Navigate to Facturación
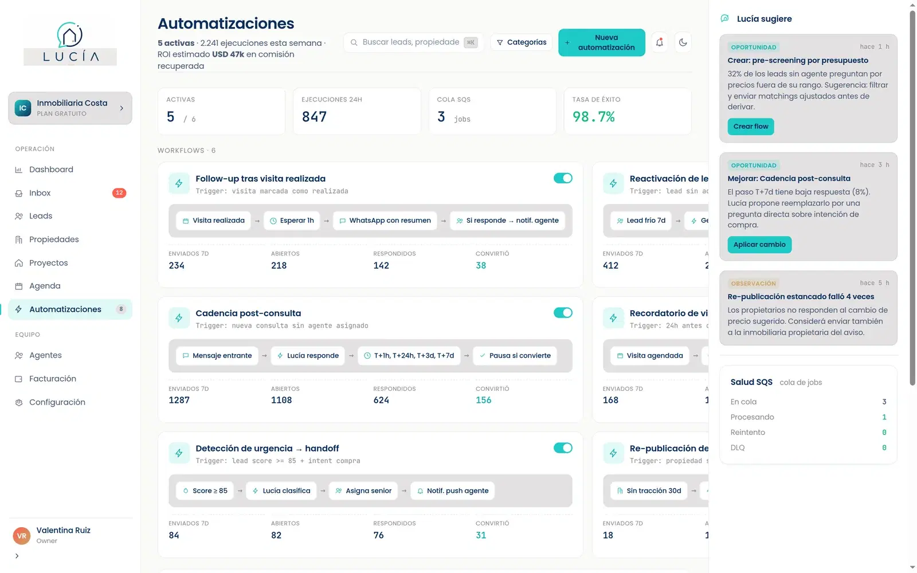The height and width of the screenshot is (573, 917). (x=70, y=379)
